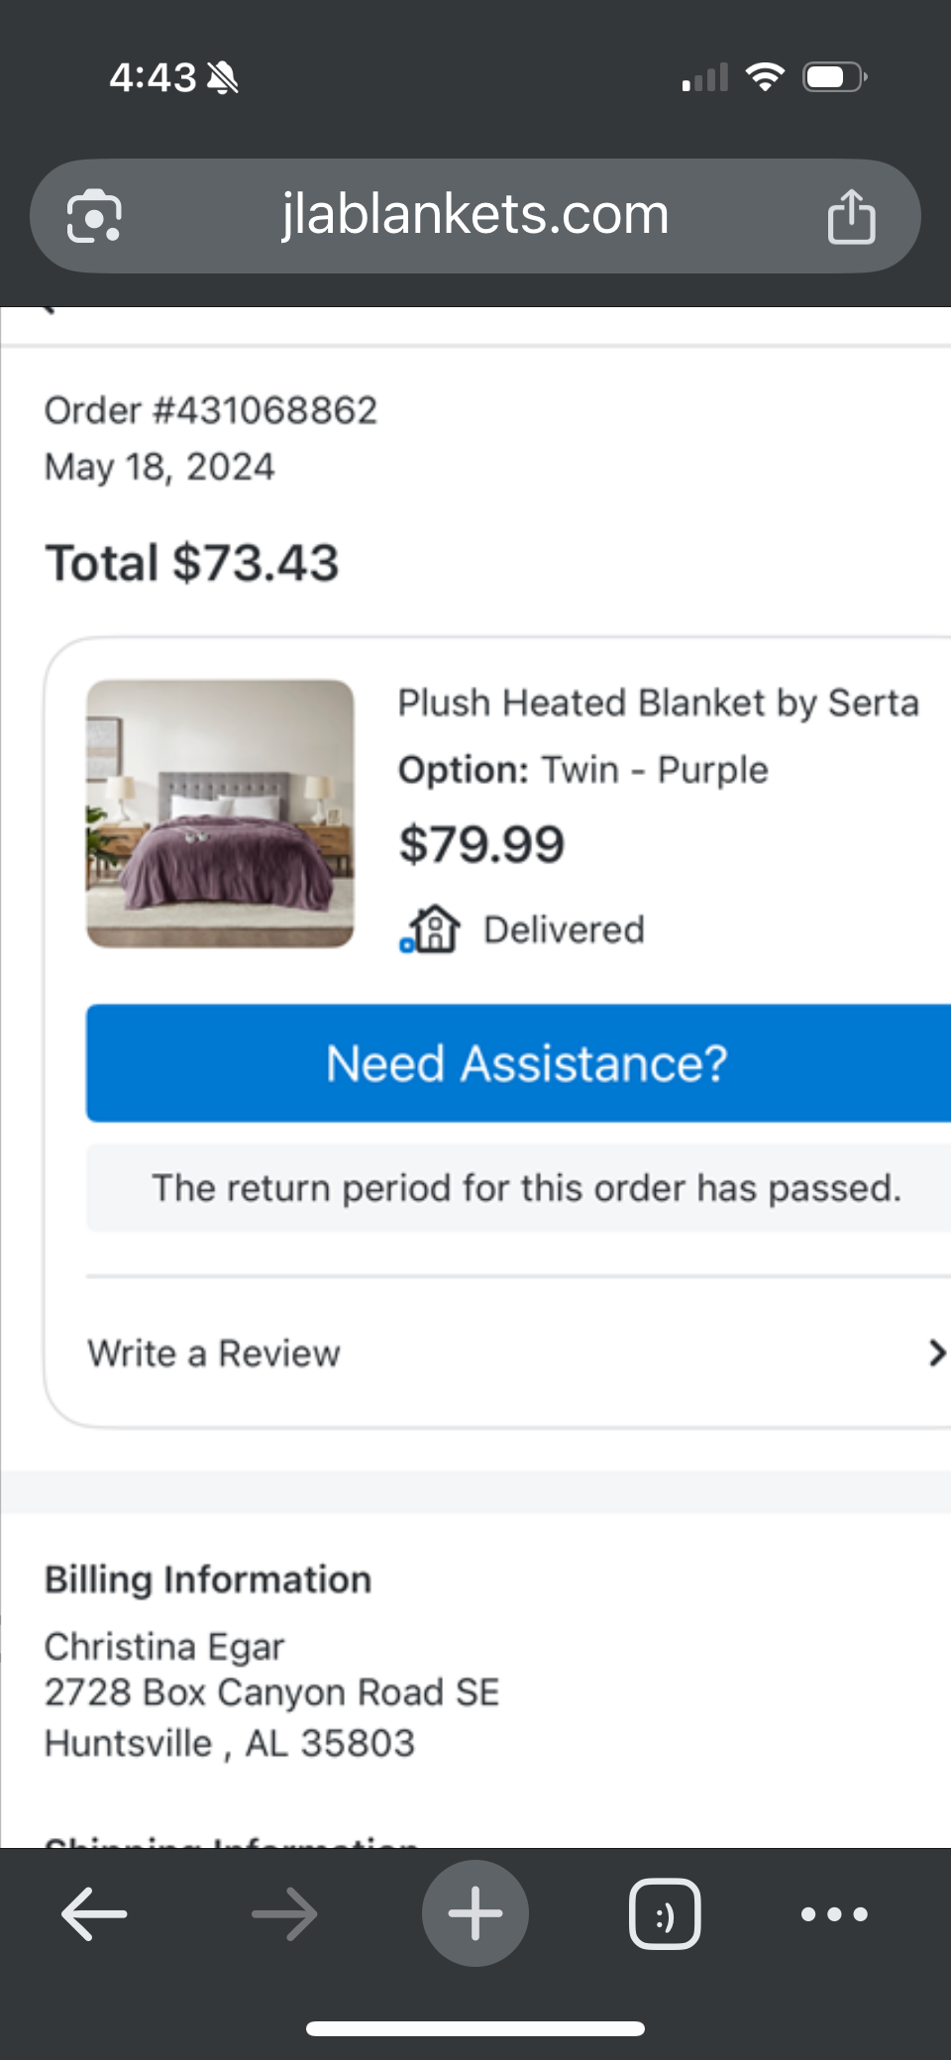The image size is (951, 2060).
Task: Open the three-dot browser menu
Action: point(834,1913)
